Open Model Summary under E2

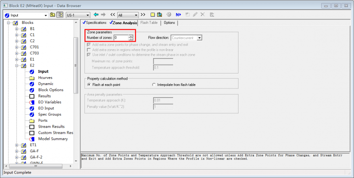pyautogui.click(x=53, y=139)
